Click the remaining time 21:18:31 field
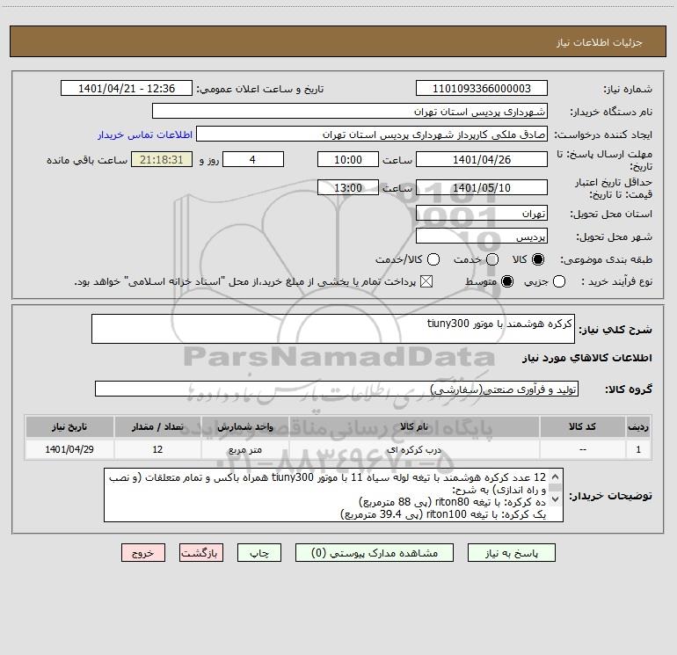The image size is (677, 655). point(162,159)
